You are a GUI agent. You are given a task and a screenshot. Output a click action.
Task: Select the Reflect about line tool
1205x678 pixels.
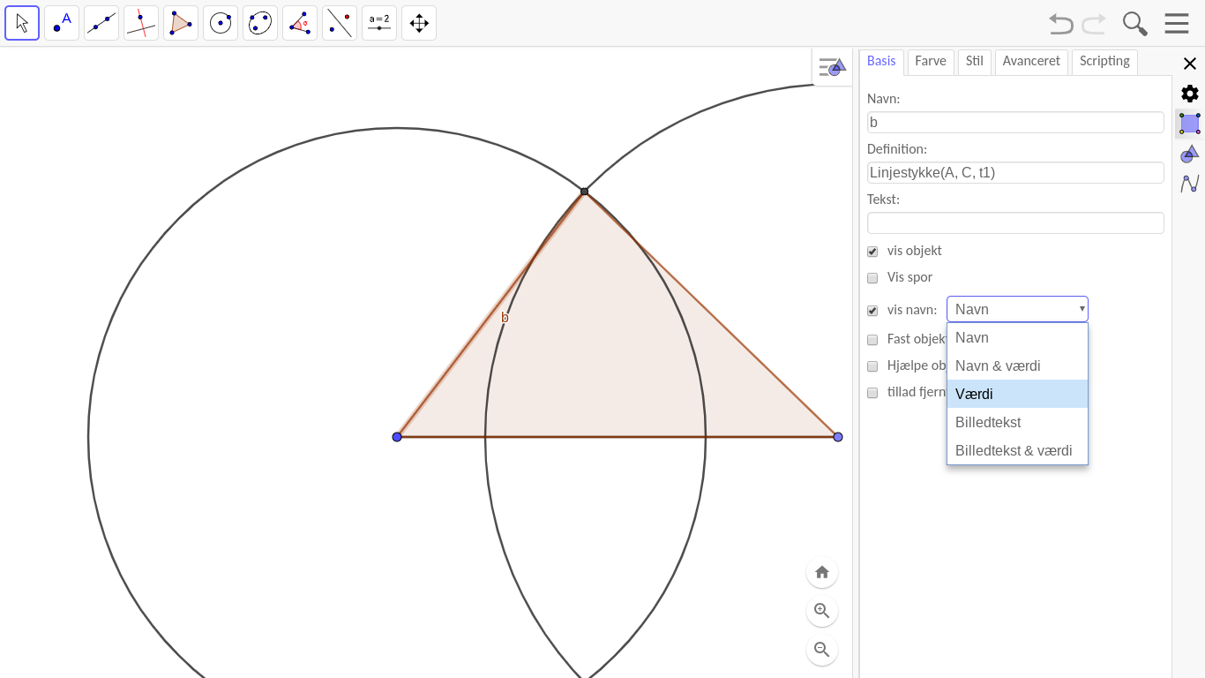tap(340, 23)
